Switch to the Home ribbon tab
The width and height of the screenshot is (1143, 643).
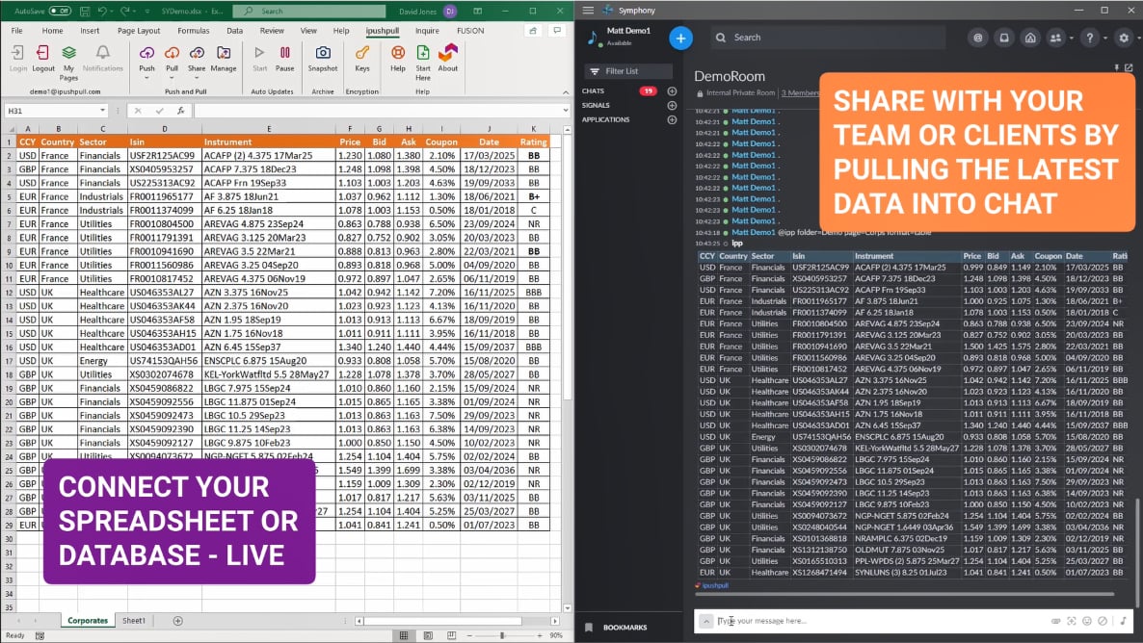(x=52, y=31)
